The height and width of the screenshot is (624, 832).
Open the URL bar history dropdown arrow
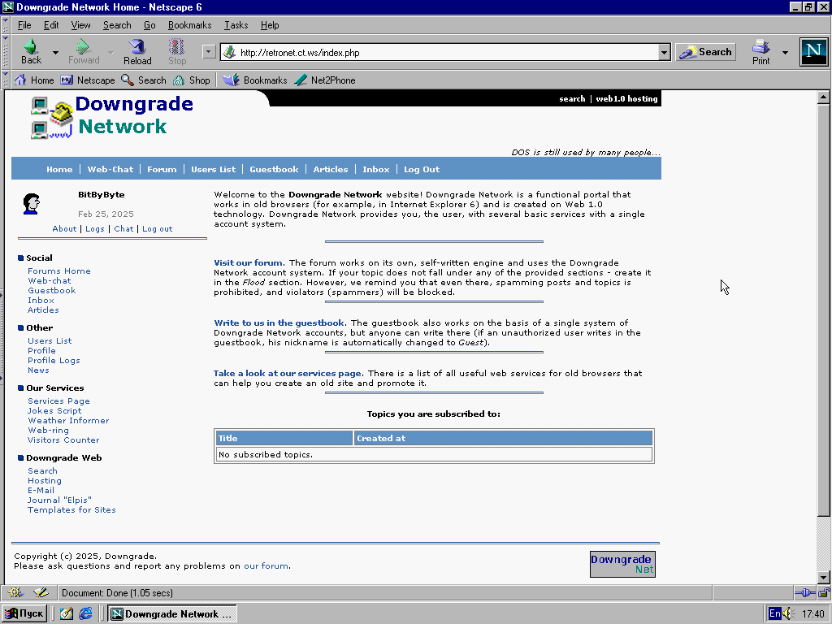[x=664, y=53]
